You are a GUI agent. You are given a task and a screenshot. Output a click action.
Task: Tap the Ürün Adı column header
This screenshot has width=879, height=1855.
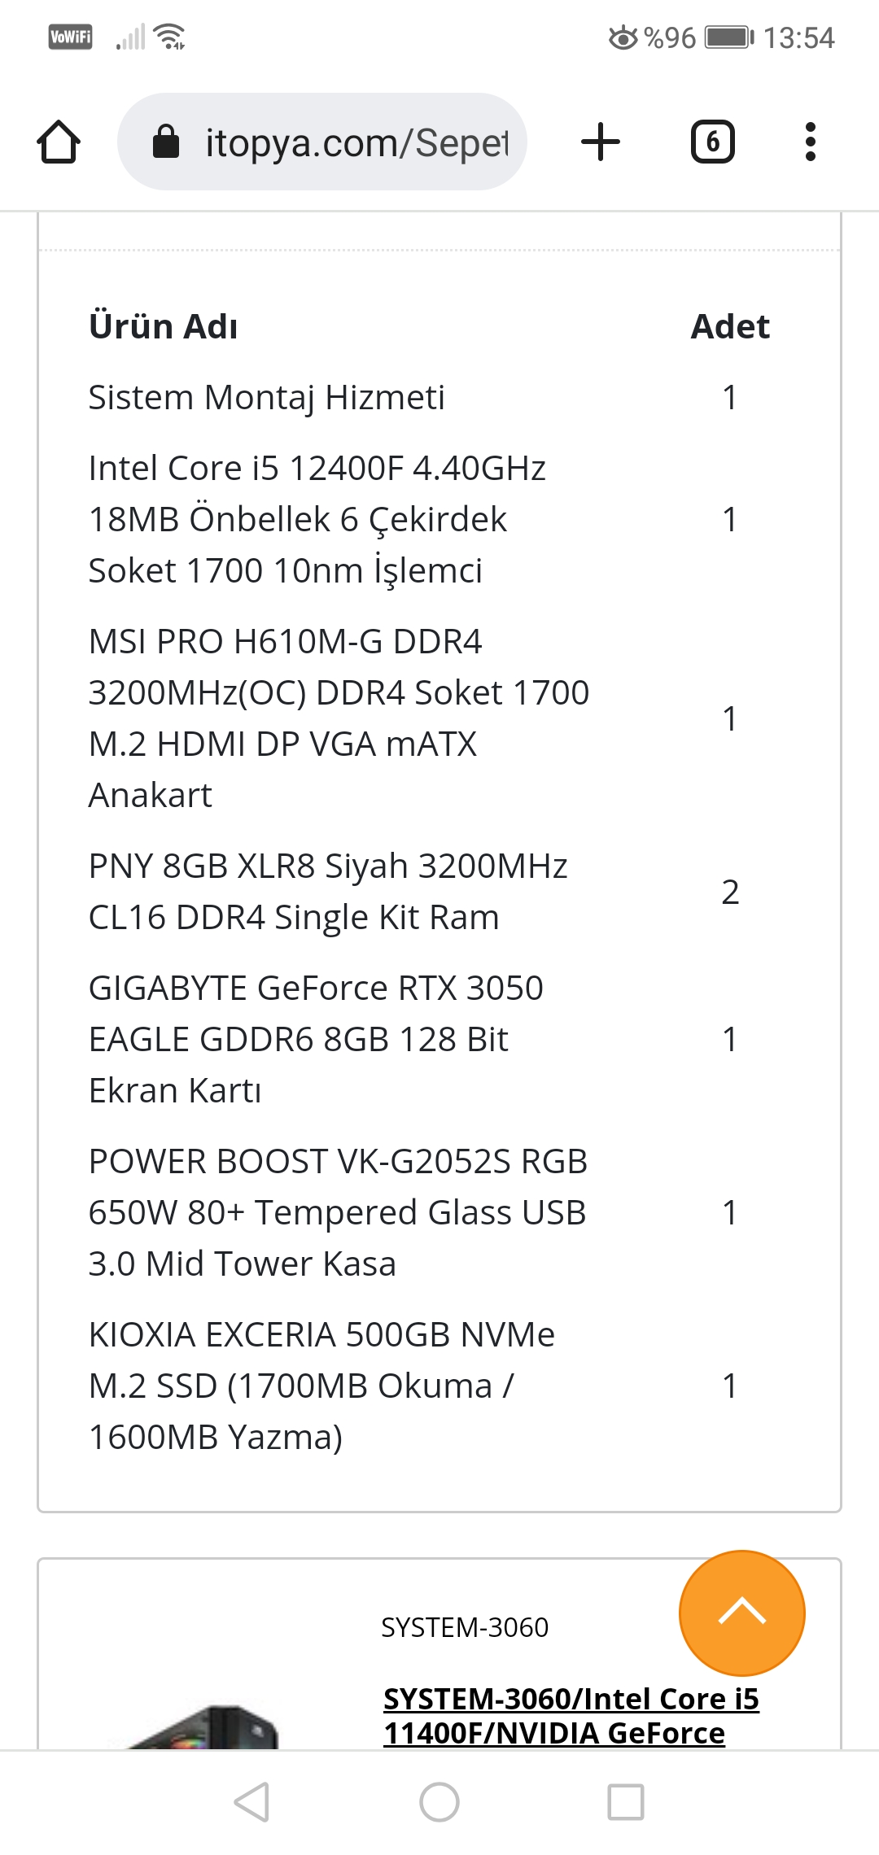click(x=162, y=325)
